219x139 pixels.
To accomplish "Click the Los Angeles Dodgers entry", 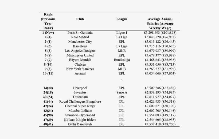I will pyautogui.click(x=80, y=51).
